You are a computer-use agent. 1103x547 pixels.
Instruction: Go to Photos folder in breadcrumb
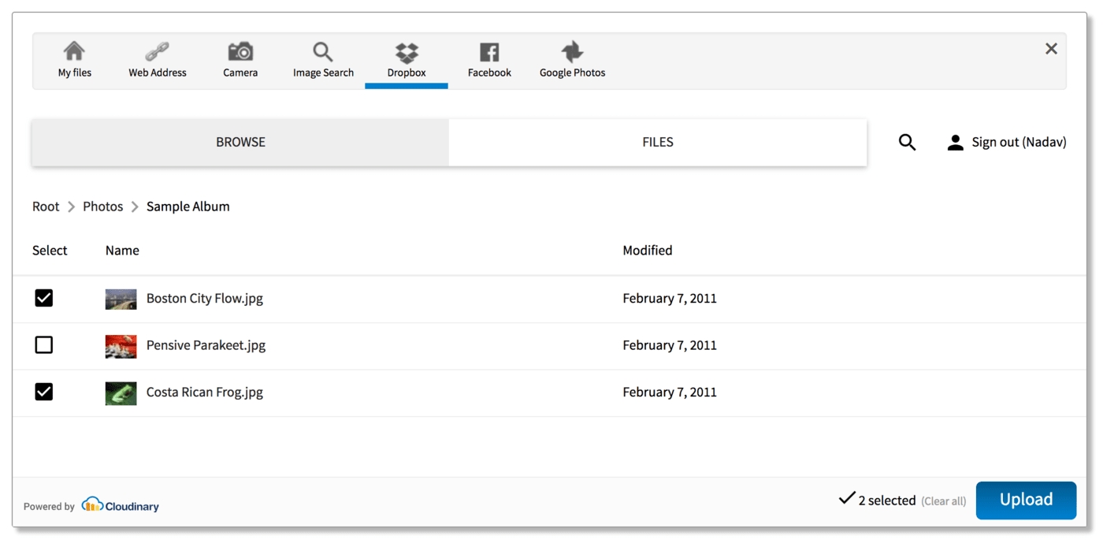103,207
